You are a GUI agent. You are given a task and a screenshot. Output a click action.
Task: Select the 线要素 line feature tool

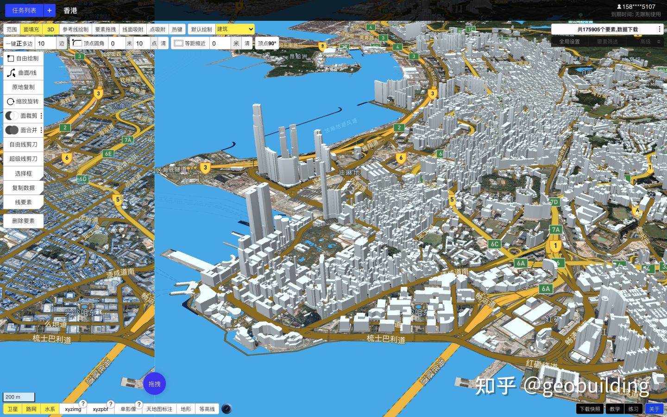(23, 202)
